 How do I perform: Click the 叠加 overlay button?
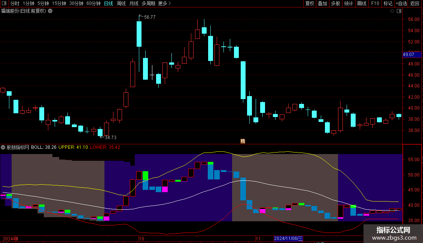pyautogui.click(x=322, y=3)
